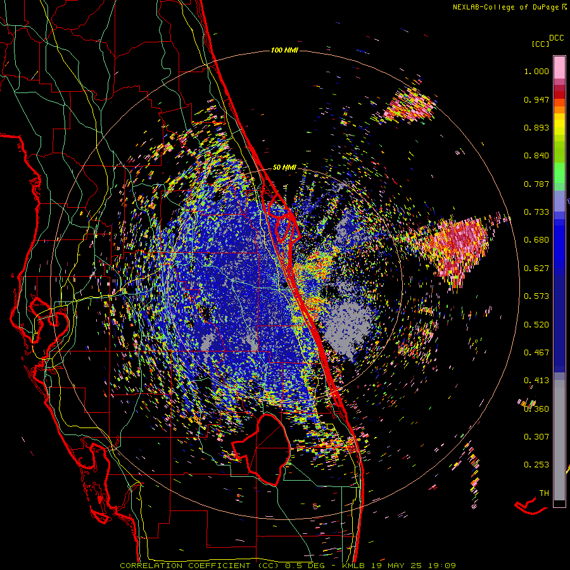Image resolution: width=570 pixels, height=570 pixels.
Task: Select the 0.840 scale value
Action: [536, 156]
